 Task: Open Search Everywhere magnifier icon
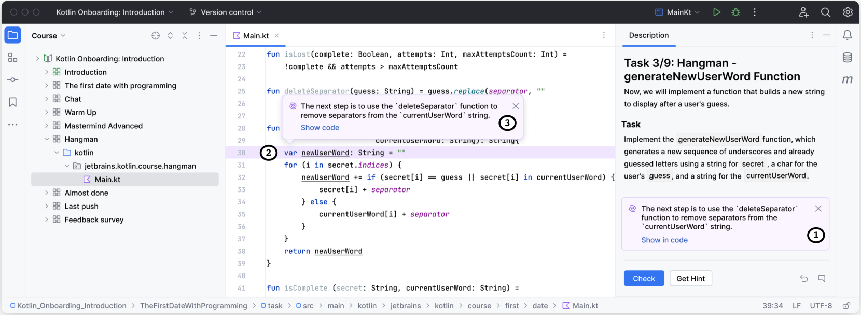click(826, 12)
